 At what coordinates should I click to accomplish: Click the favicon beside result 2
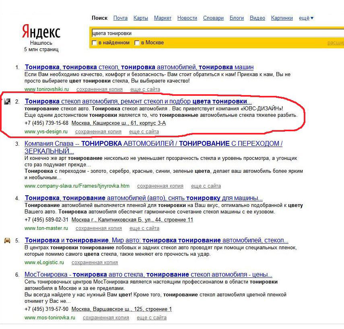[x=7, y=101]
